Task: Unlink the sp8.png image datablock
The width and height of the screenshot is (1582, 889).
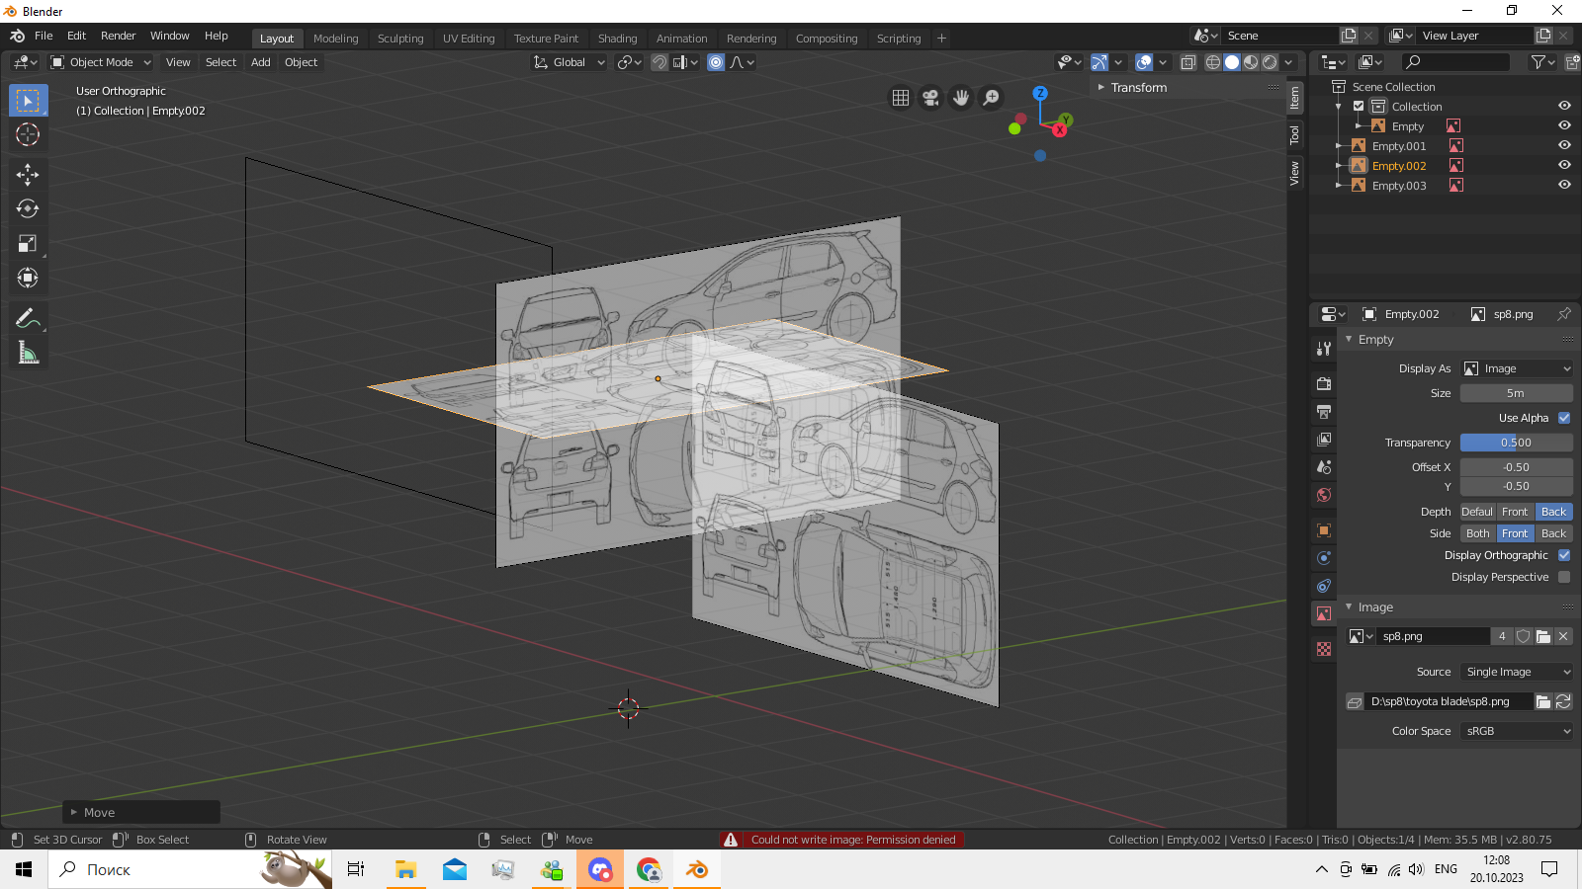Action: [1563, 636]
